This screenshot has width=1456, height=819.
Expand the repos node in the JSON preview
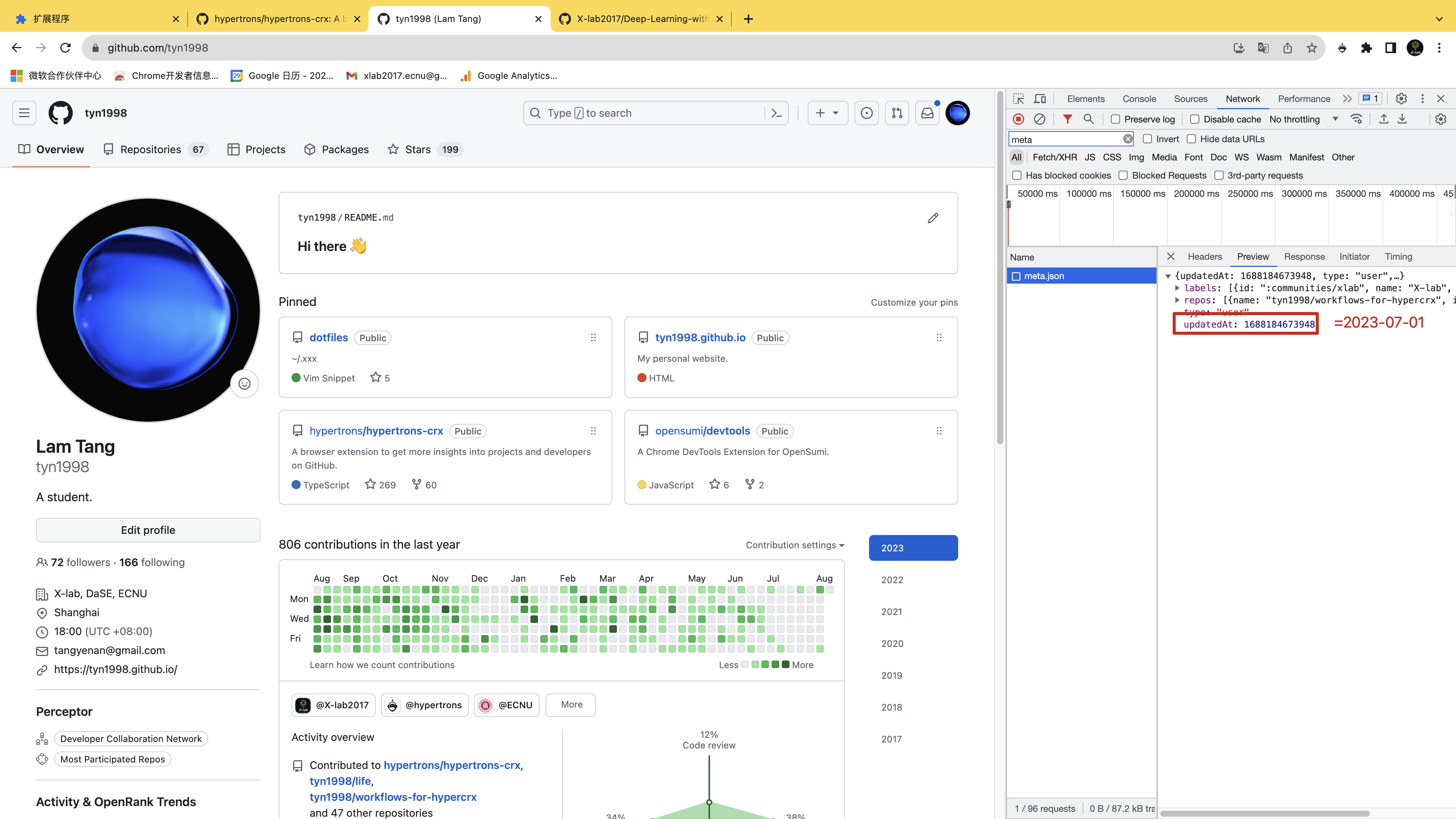pos(1177,300)
